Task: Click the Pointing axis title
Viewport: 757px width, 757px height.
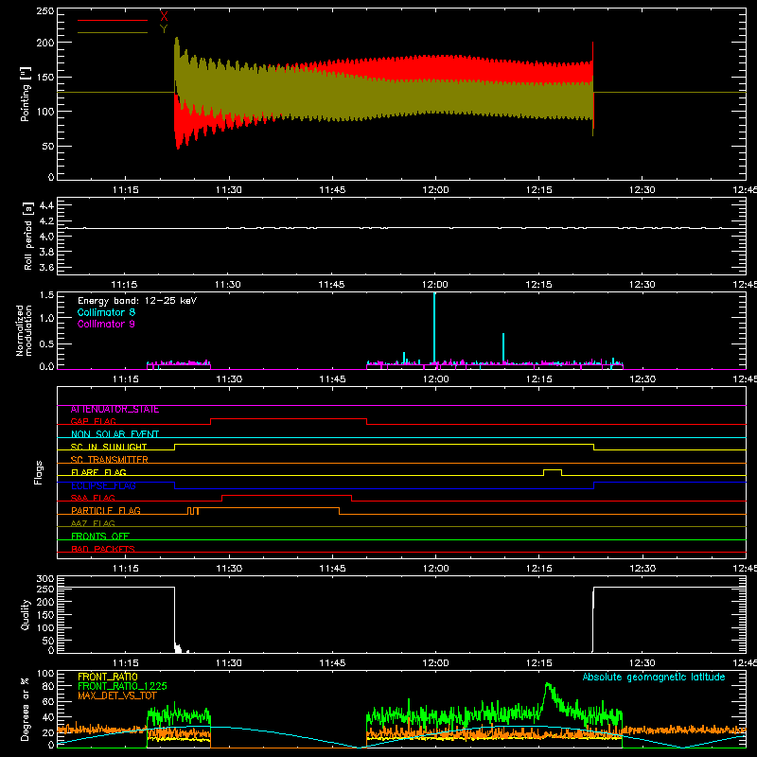Action: 26,94
